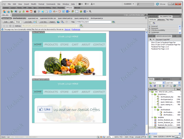The width and height of the screenshot is (184, 139).
Task: Expand the Language attribute category
Action: click(150, 32)
